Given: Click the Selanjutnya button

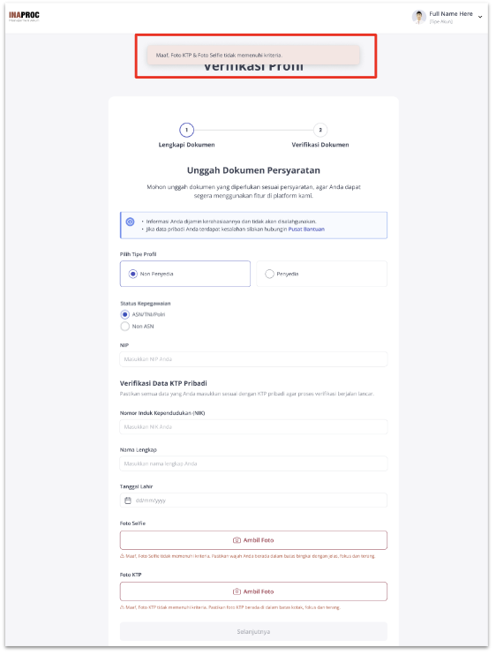Looking at the screenshot, I should click(x=253, y=632).
